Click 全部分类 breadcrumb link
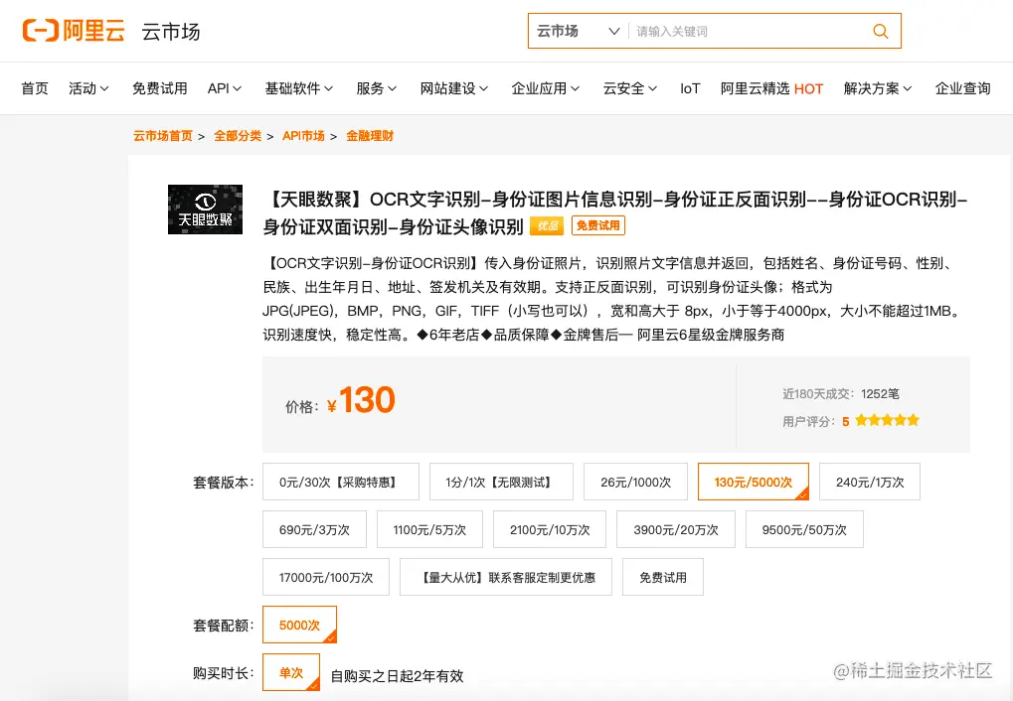The height and width of the screenshot is (701, 1013). 238,136
